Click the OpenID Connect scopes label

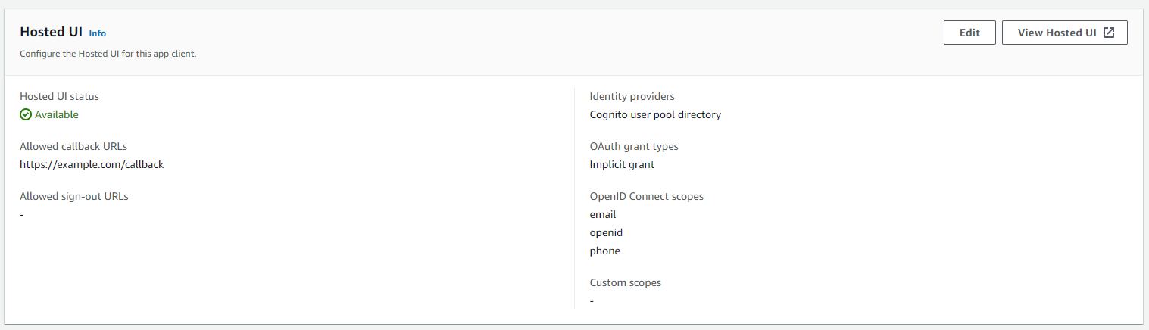tap(647, 196)
